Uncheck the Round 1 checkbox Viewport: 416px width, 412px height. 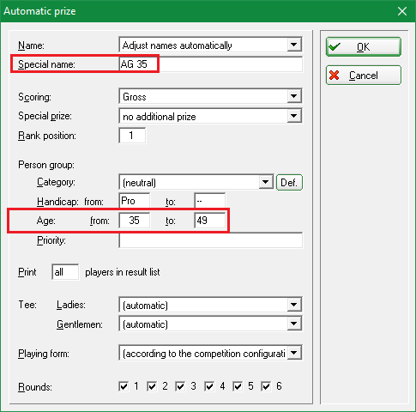124,386
